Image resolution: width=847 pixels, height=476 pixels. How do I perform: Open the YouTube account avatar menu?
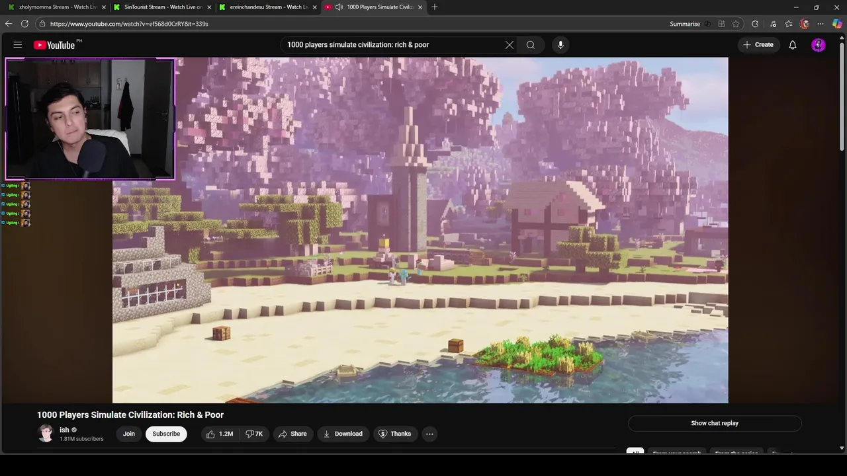click(x=819, y=45)
